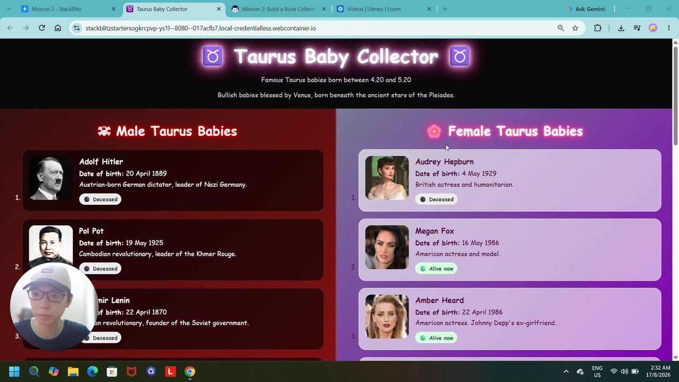679x382 pixels.
Task: Switch to the Mission 2 - StackBlitz tab
Action: click(69, 9)
